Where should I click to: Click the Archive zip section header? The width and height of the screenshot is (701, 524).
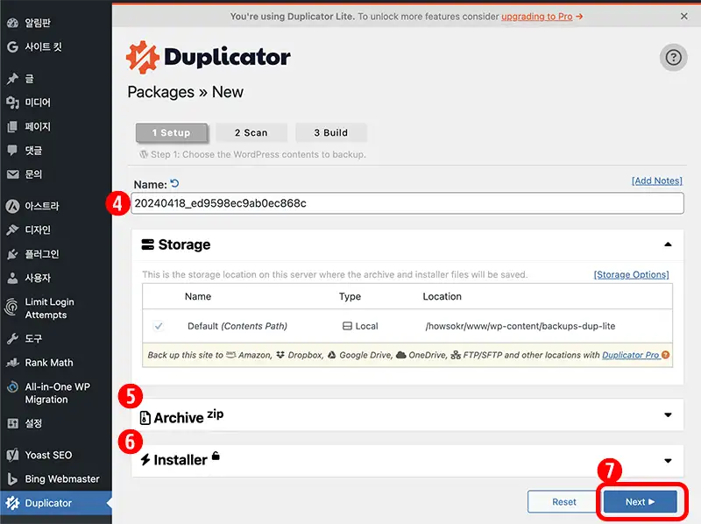coord(407,415)
